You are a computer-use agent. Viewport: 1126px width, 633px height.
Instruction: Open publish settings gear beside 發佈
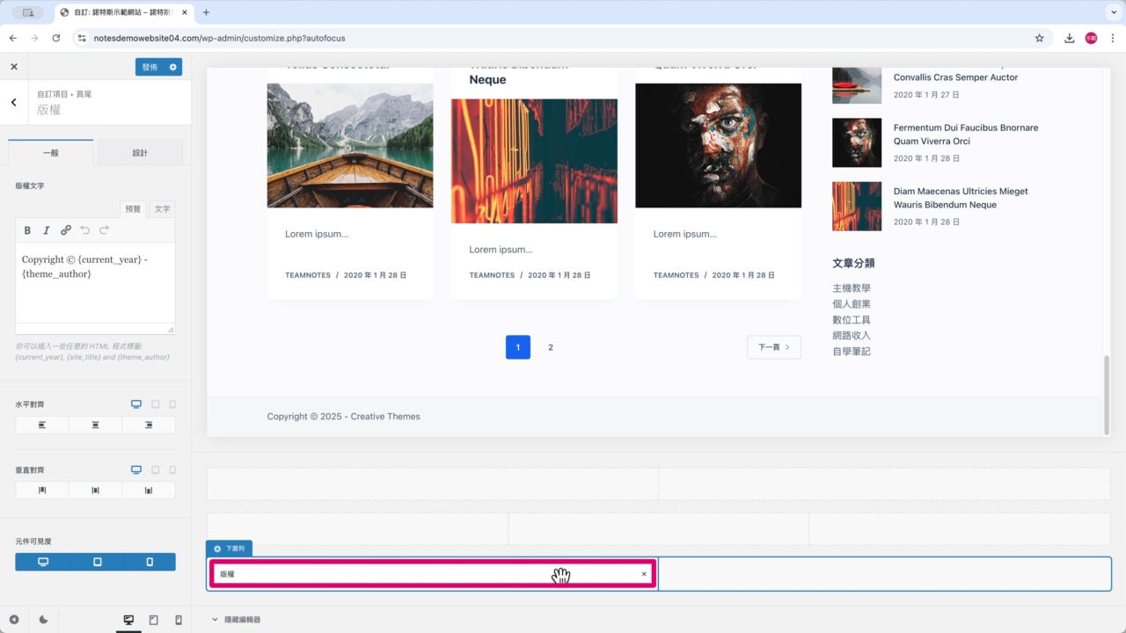(x=172, y=67)
